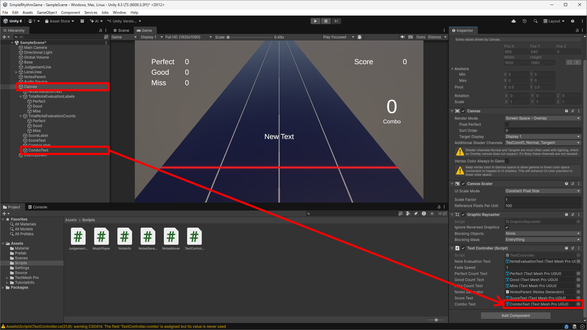Open the GameObject menu
Screen dimensions: 587x330
pyautogui.click(x=47, y=13)
